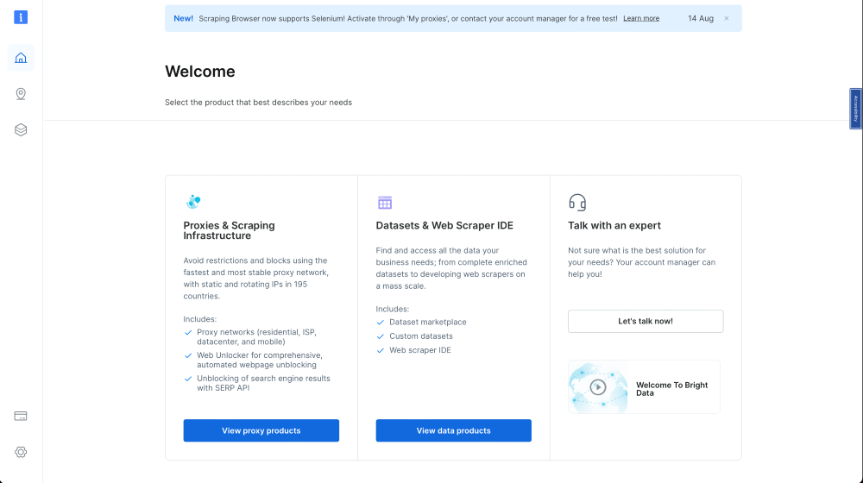
Task: Play the Welcome To Bright Data video
Action: [x=598, y=387]
